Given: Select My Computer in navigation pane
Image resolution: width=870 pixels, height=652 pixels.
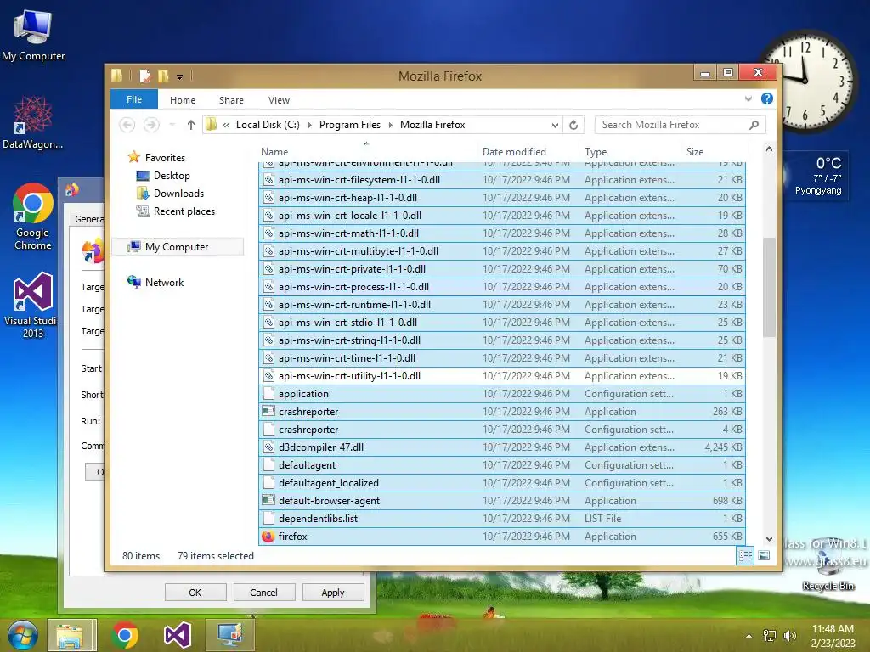Looking at the screenshot, I should point(177,247).
